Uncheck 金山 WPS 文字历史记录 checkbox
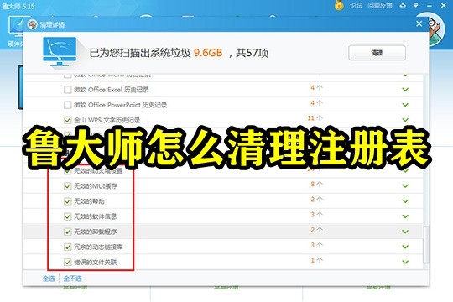453x302 pixels. [67, 120]
